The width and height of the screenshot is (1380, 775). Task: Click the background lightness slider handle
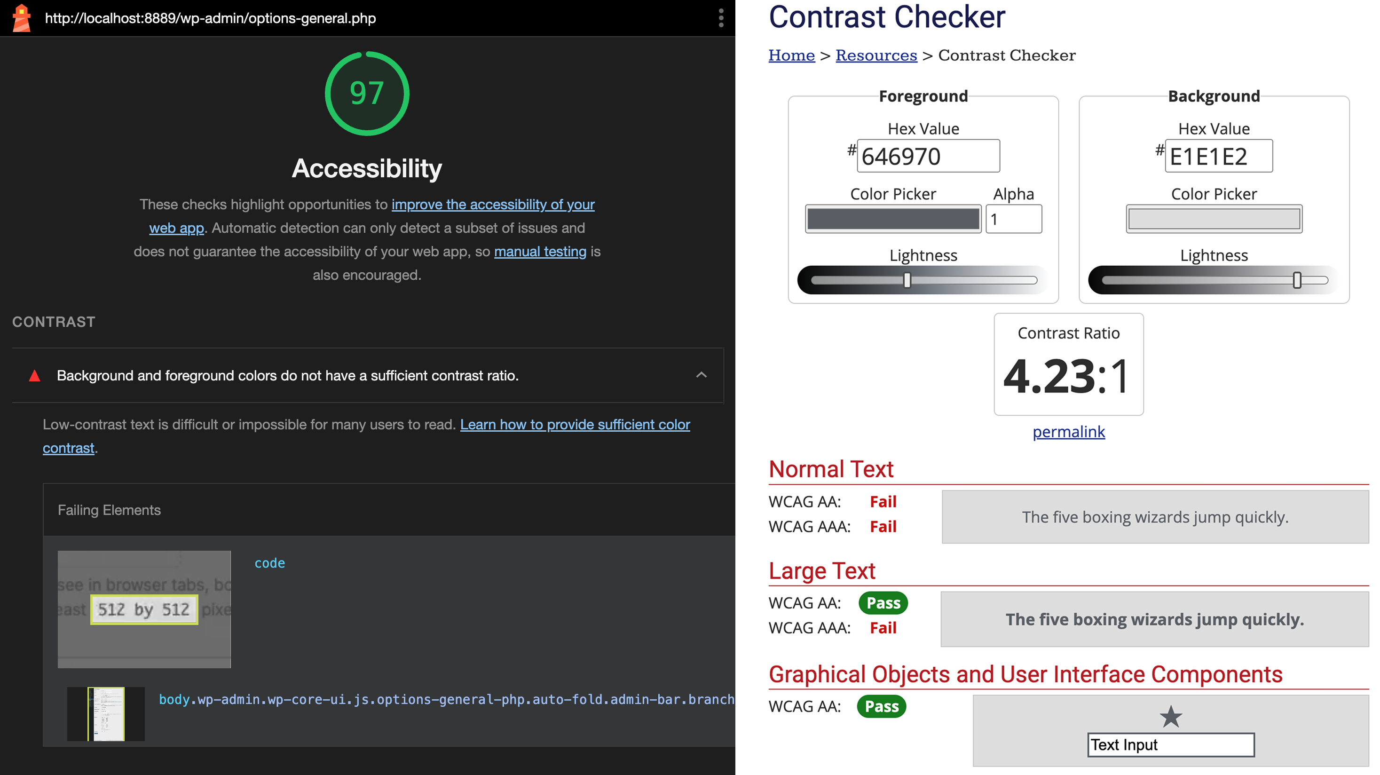pyautogui.click(x=1296, y=280)
